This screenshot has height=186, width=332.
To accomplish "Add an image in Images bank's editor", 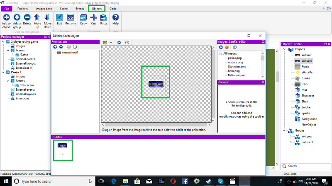I will [x=221, y=47].
